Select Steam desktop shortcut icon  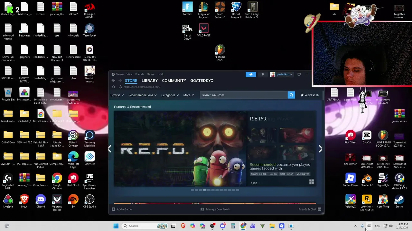point(399,201)
